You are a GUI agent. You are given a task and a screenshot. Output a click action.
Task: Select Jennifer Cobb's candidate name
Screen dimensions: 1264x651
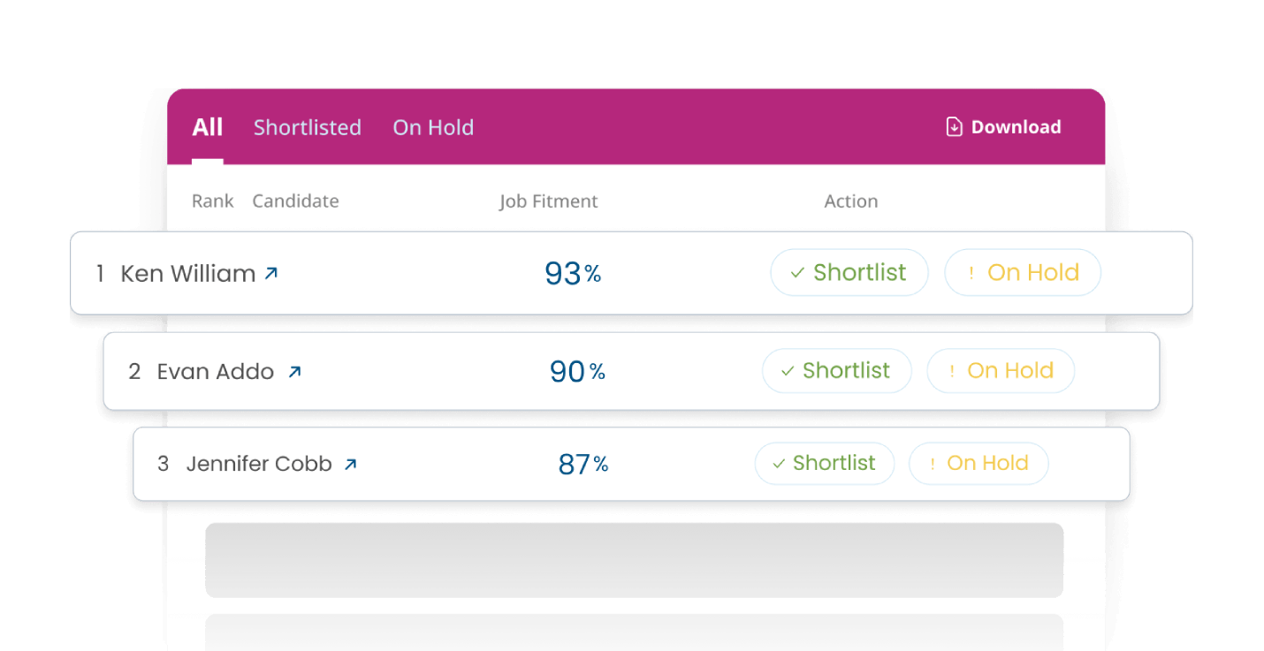pyautogui.click(x=259, y=464)
